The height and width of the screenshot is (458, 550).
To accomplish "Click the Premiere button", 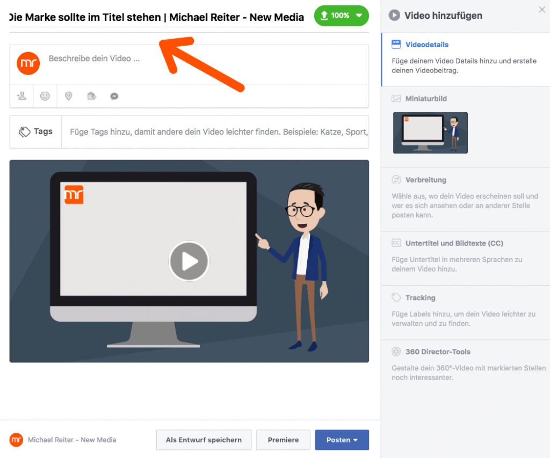I will (283, 440).
